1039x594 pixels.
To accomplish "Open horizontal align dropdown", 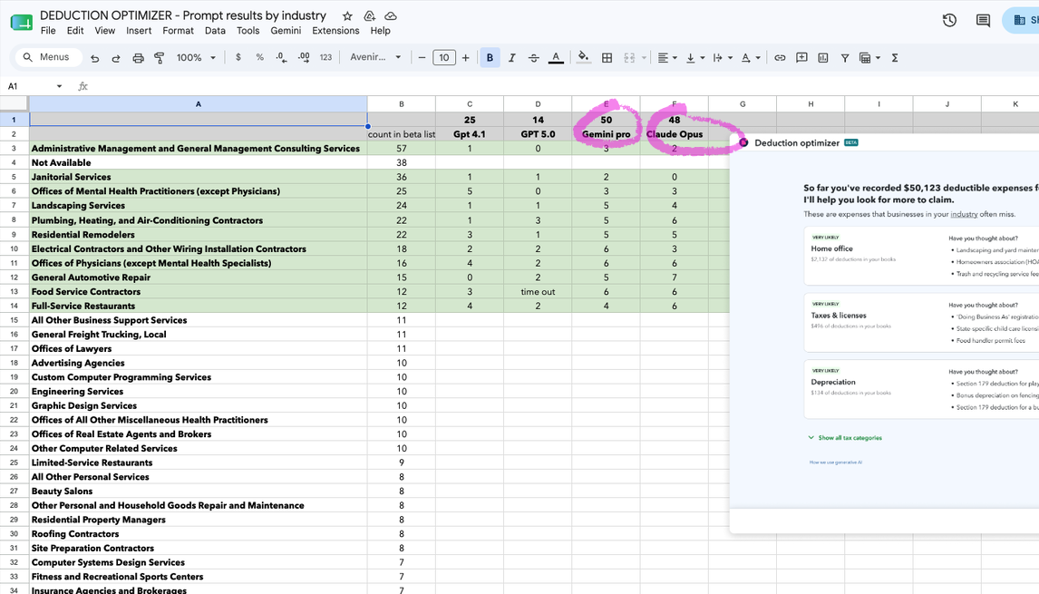I will pos(667,58).
